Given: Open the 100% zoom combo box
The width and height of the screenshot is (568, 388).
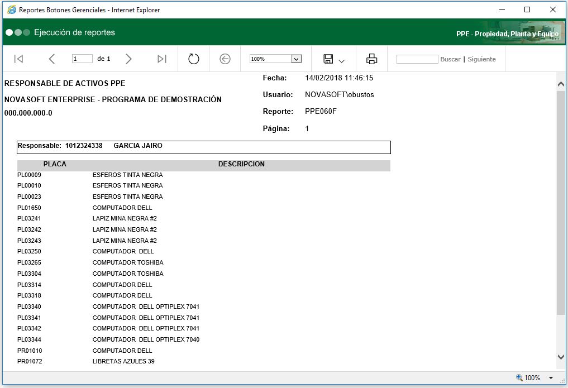Looking at the screenshot, I should pos(276,59).
